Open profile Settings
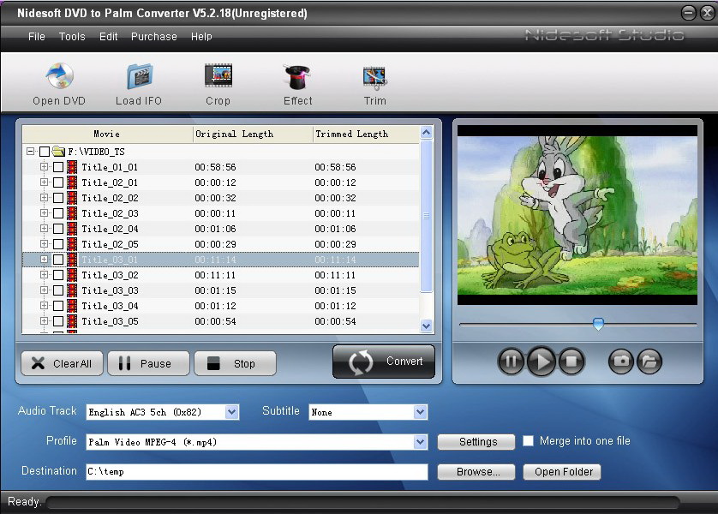 (476, 442)
